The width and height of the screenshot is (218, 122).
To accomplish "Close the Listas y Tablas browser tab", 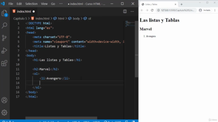I will click(x=175, y=4).
